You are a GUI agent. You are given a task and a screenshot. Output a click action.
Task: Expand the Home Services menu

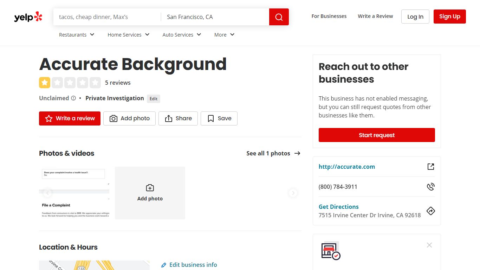pos(129,35)
